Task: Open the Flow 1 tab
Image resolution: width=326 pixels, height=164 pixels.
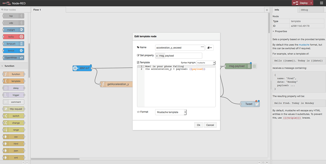Action: click(37, 10)
